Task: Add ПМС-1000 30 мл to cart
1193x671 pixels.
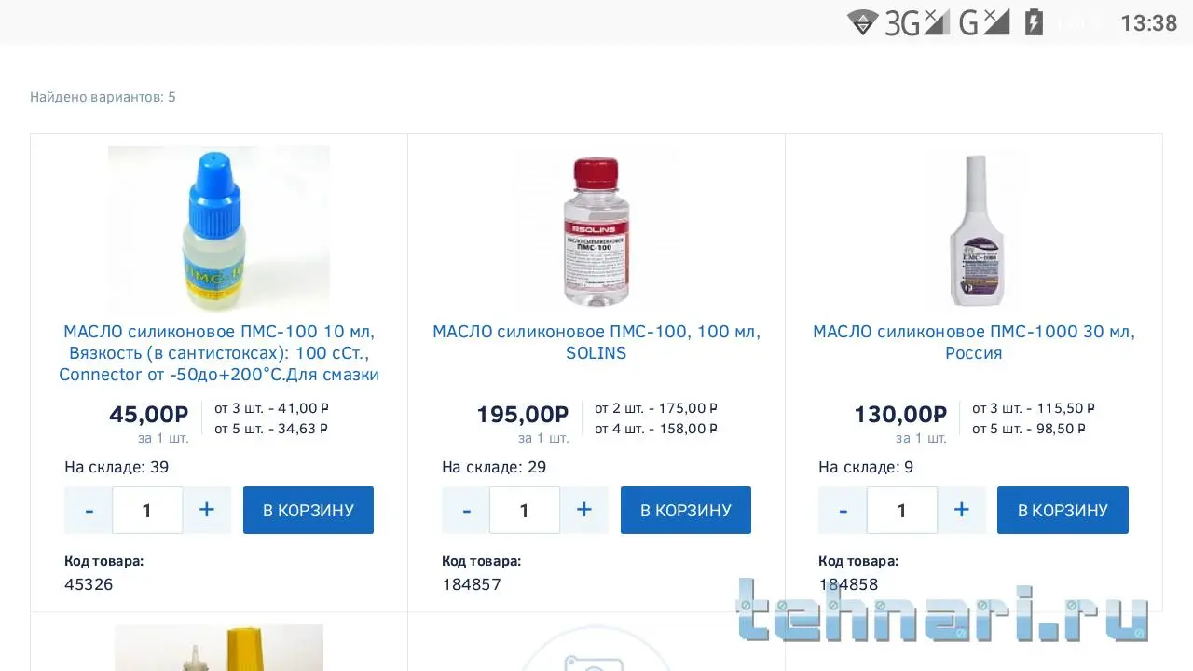Action: click(1063, 510)
